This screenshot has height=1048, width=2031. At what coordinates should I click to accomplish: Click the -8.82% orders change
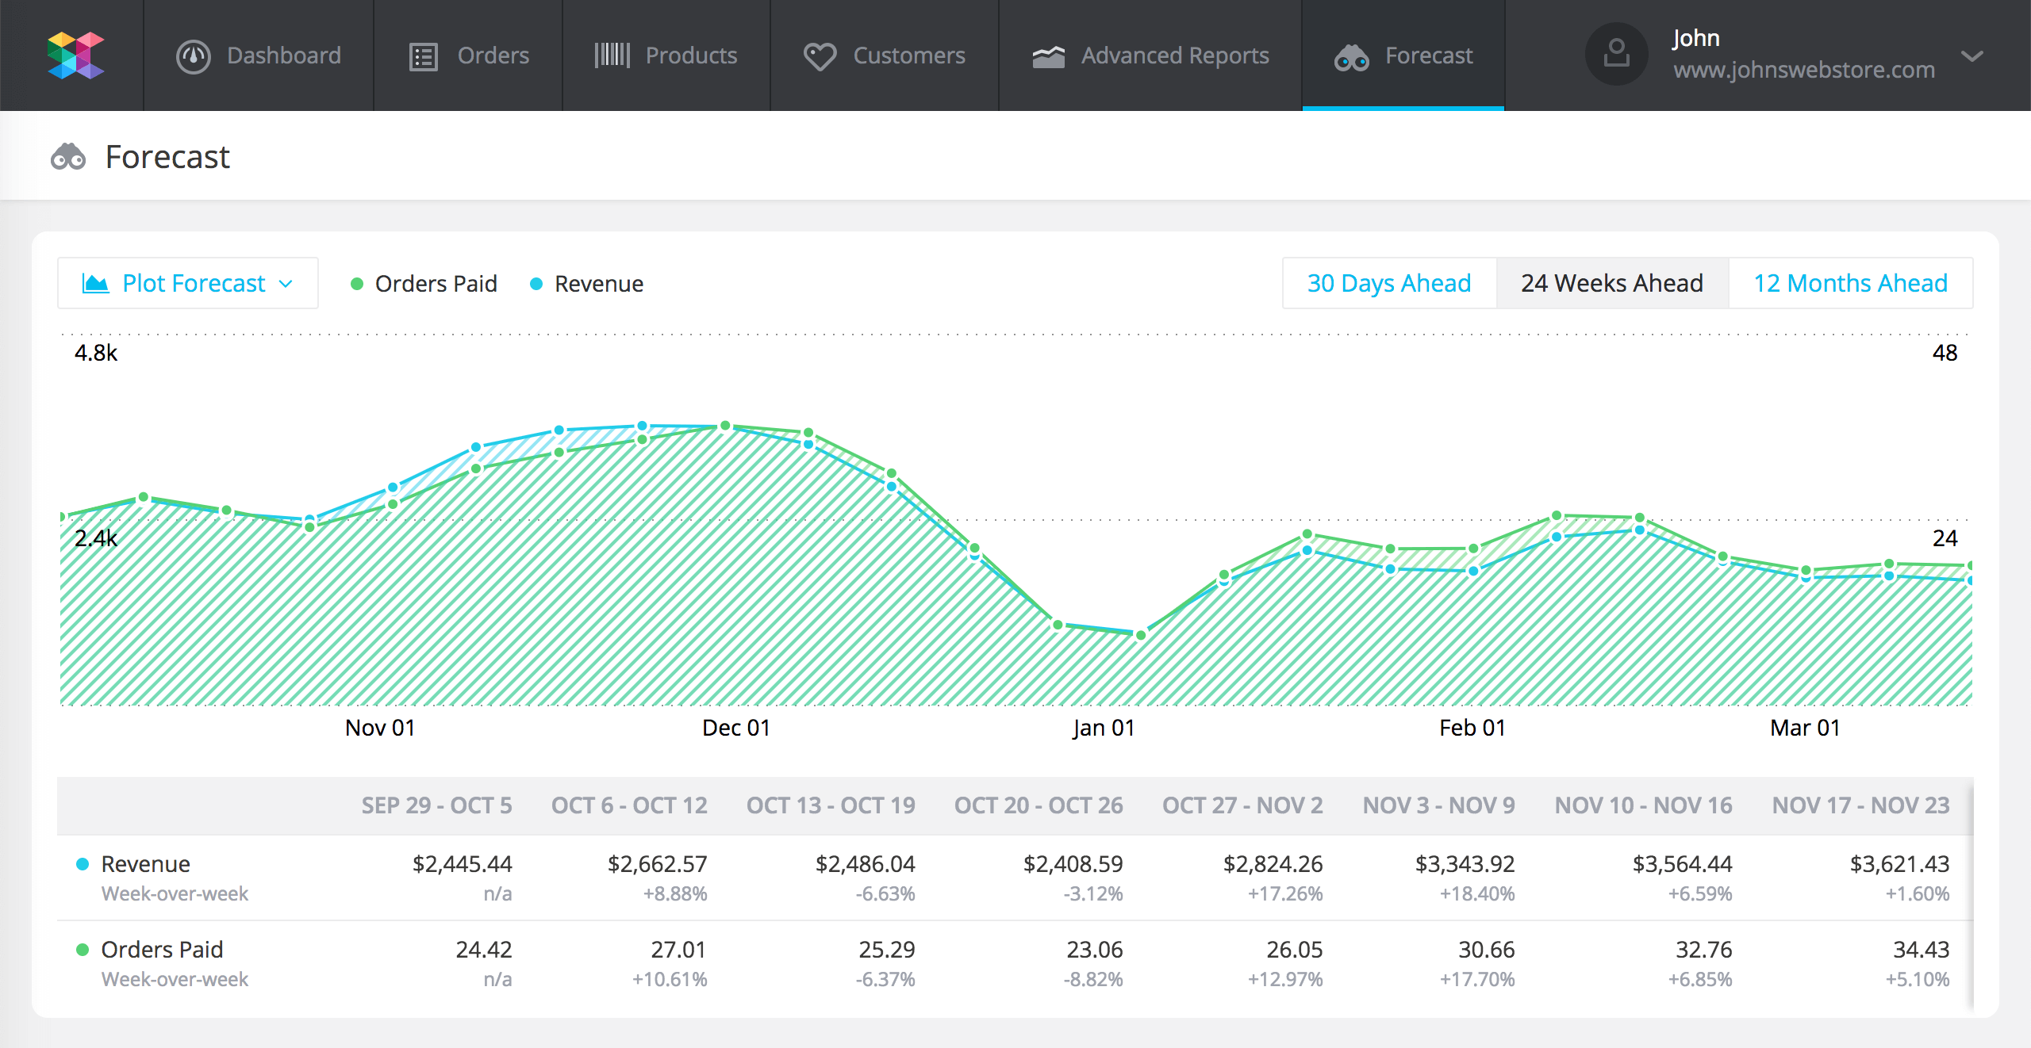[1093, 980]
